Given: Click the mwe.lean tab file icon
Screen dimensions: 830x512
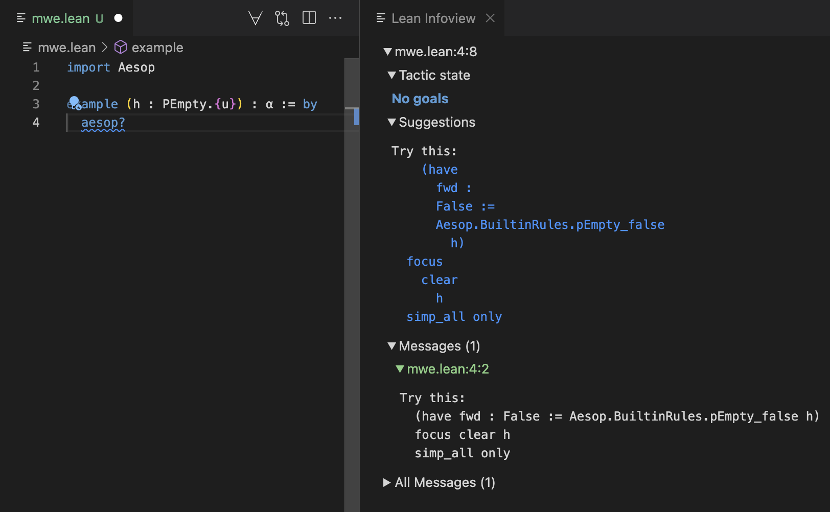Looking at the screenshot, I should [x=21, y=18].
